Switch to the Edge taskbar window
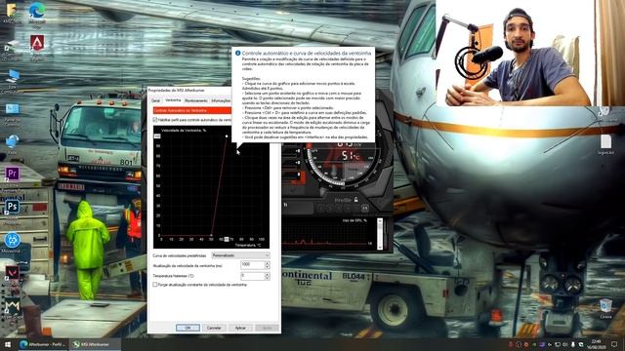 [43, 344]
